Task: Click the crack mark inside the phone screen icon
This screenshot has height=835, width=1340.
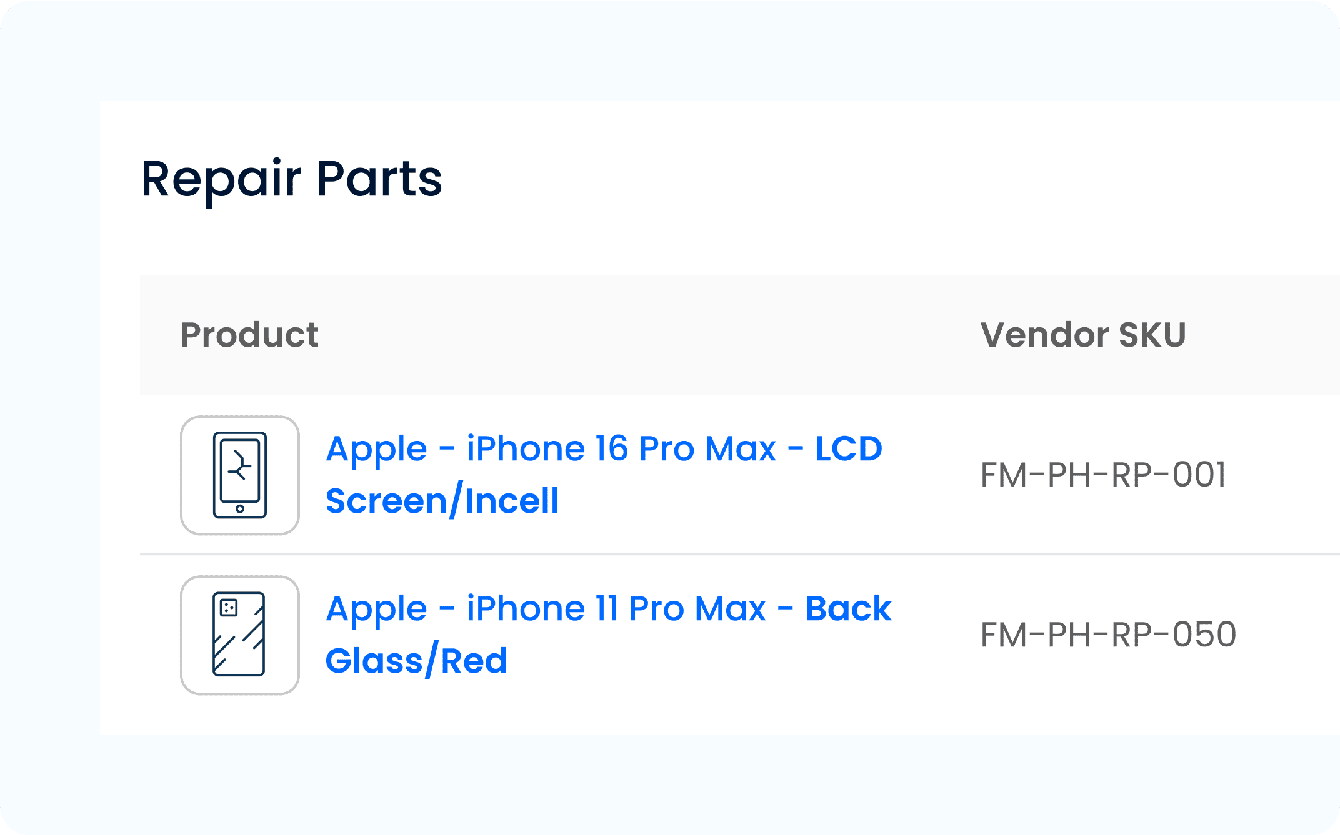Action: point(240,466)
